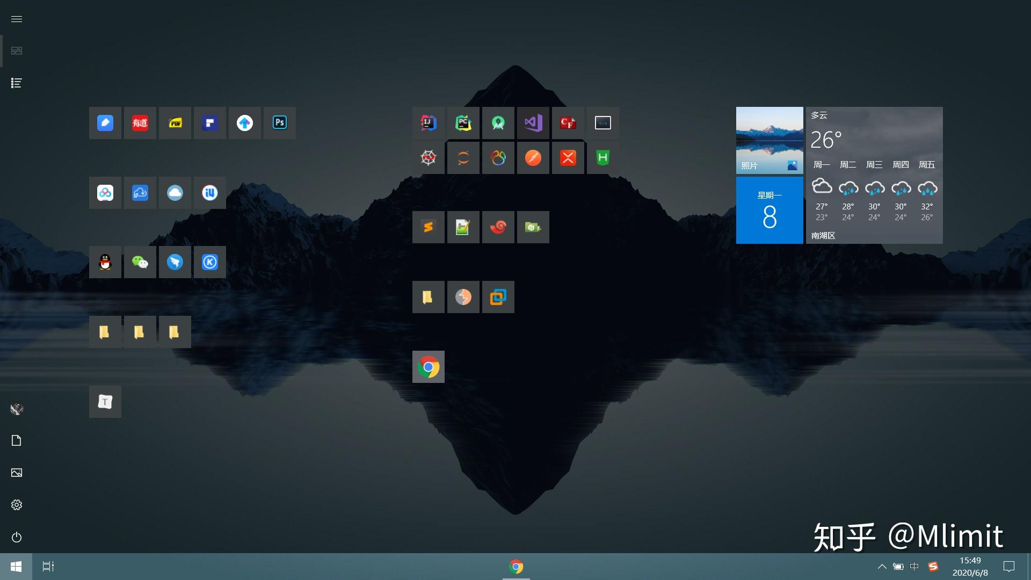Open the Photos live tile

[x=769, y=140]
